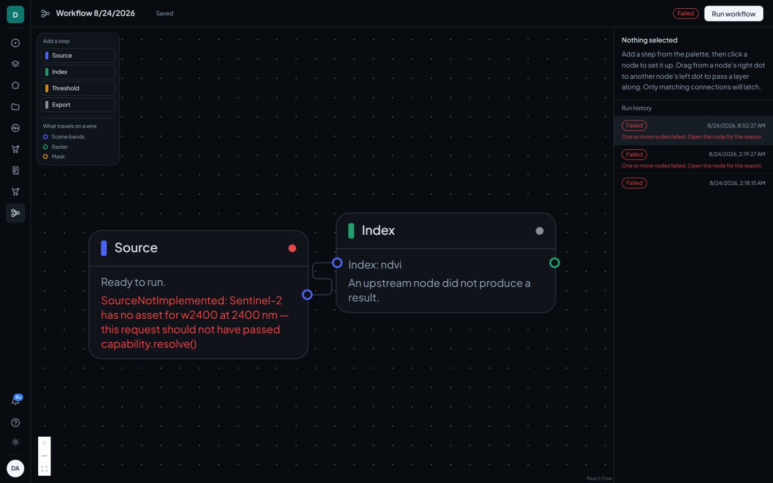Add a Threshold step from the palette

[x=78, y=89]
